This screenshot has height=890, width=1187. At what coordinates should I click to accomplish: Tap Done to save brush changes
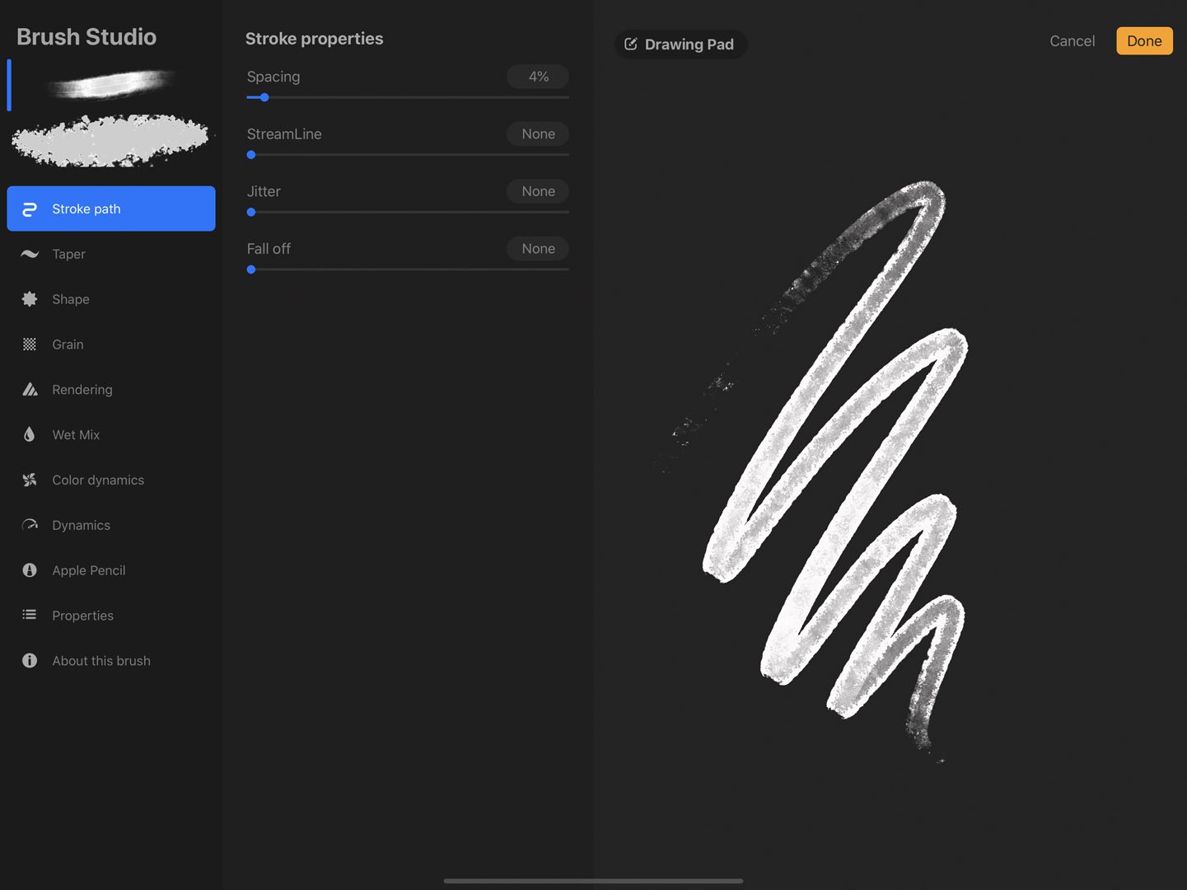coord(1144,40)
